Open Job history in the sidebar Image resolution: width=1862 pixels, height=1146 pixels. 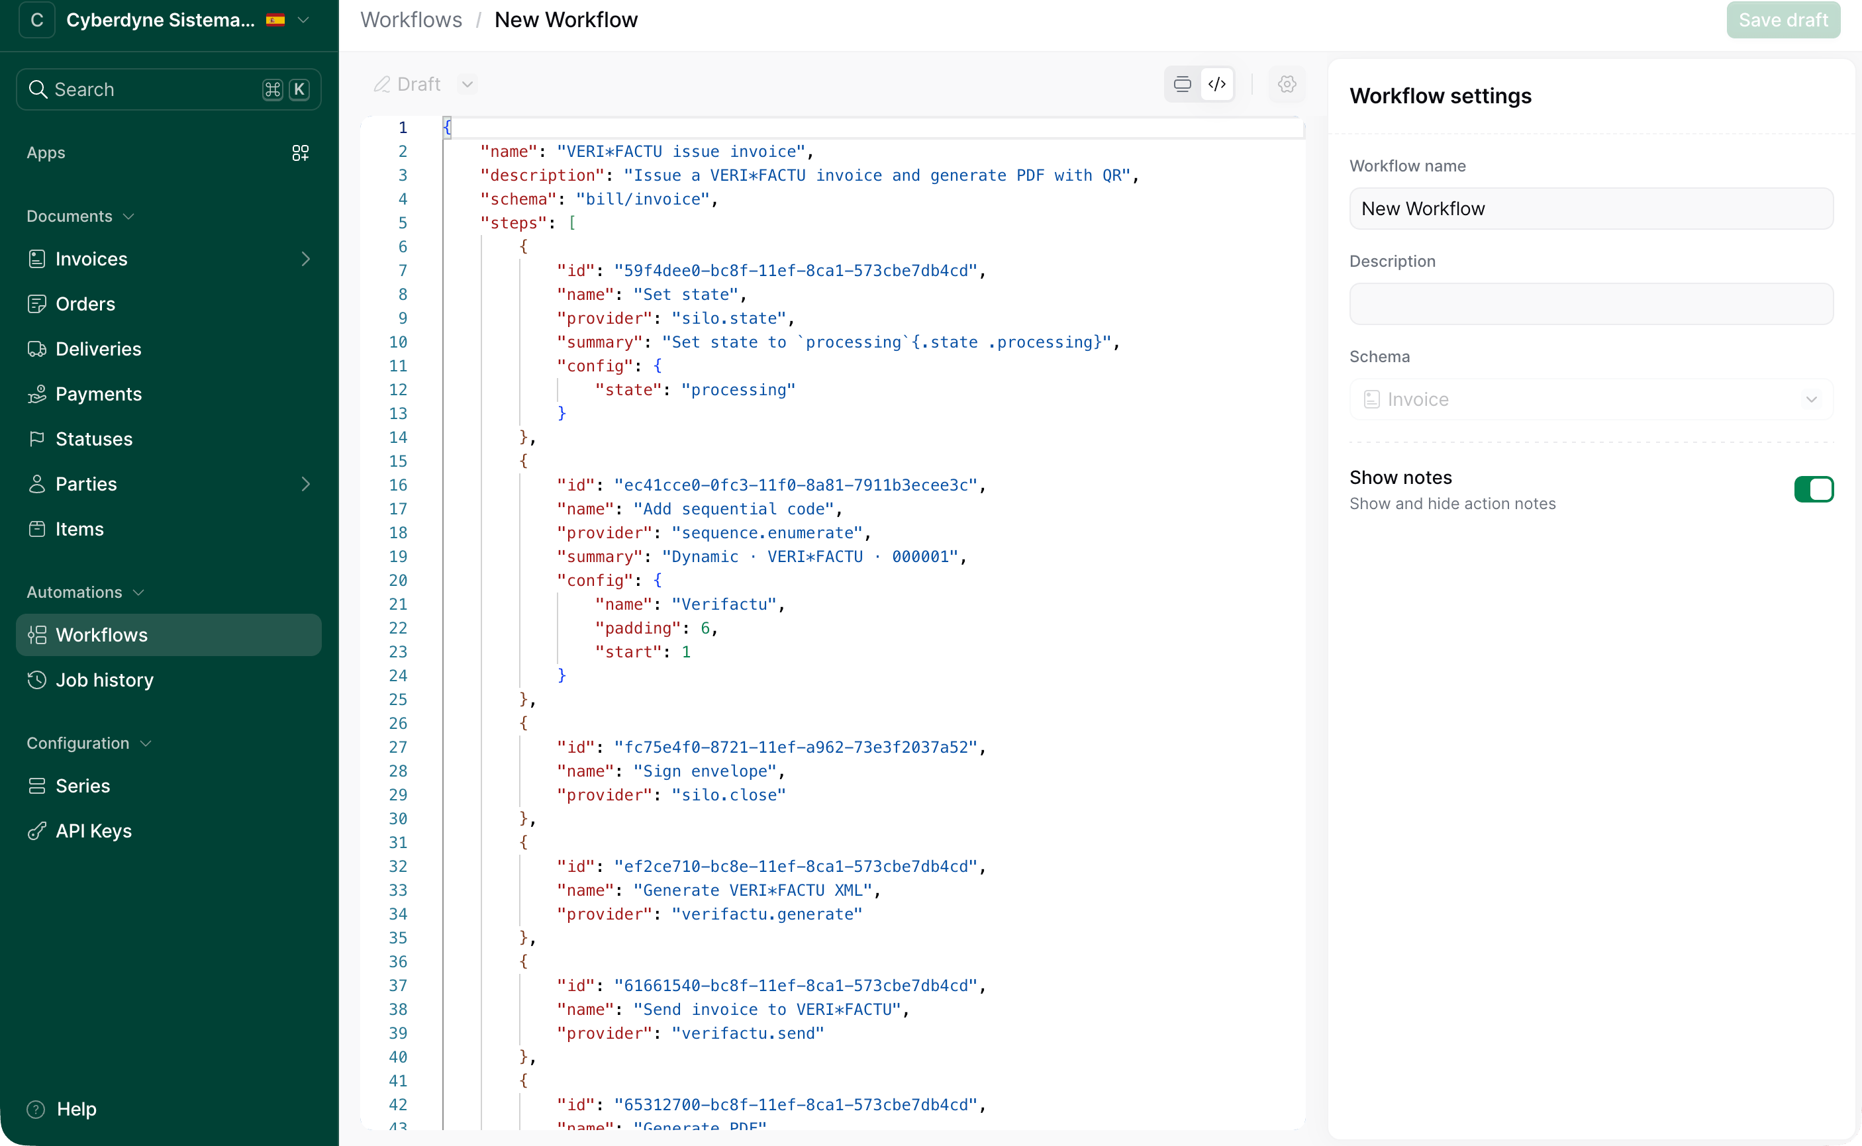pos(169,680)
